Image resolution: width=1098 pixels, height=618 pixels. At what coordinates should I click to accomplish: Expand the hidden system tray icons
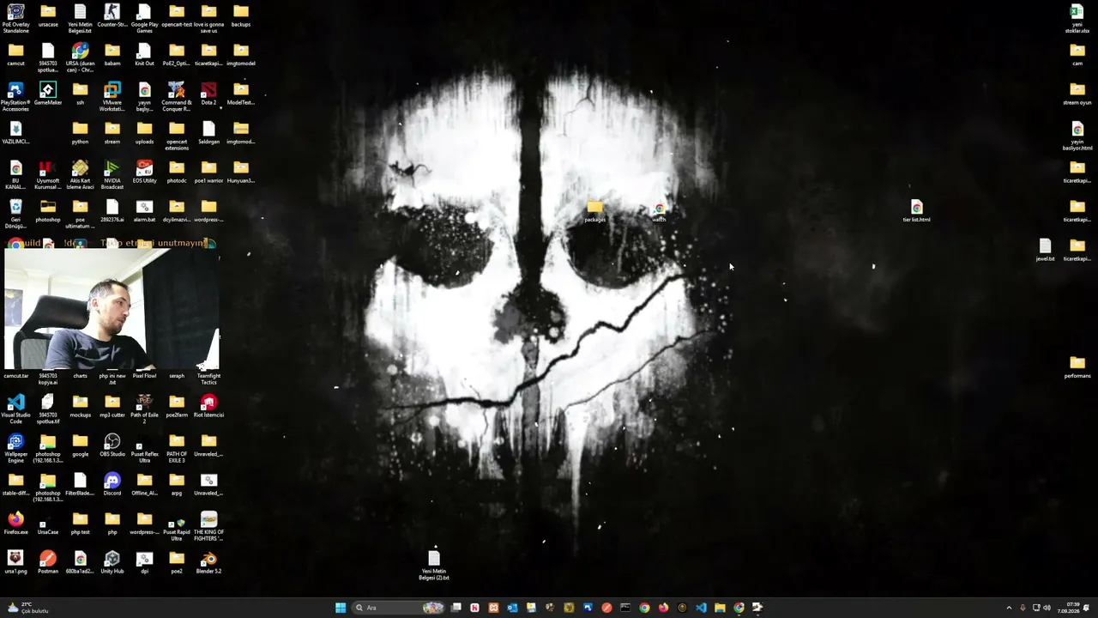click(x=1009, y=608)
